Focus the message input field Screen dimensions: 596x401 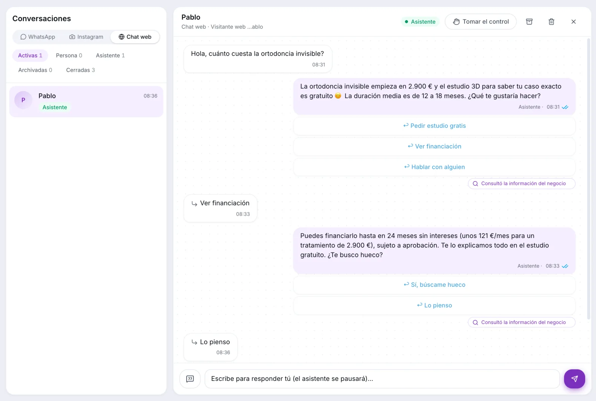coord(382,379)
